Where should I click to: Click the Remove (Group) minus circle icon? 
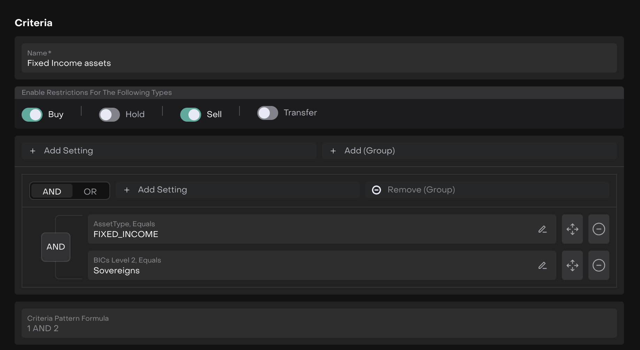[376, 190]
